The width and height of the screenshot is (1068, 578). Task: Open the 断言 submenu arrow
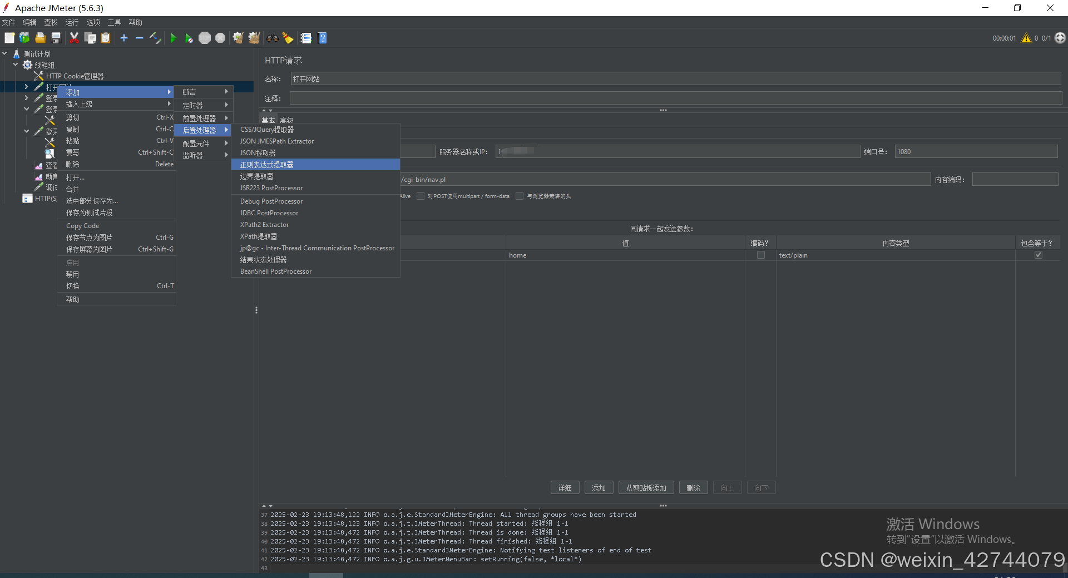tap(226, 92)
